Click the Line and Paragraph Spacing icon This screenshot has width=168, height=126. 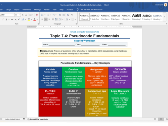(60, 19)
